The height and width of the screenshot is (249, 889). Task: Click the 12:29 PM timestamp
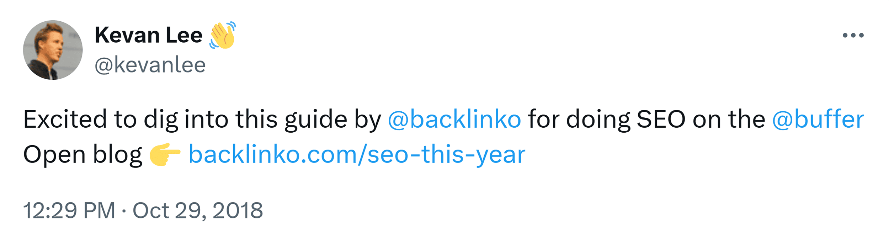point(69,210)
